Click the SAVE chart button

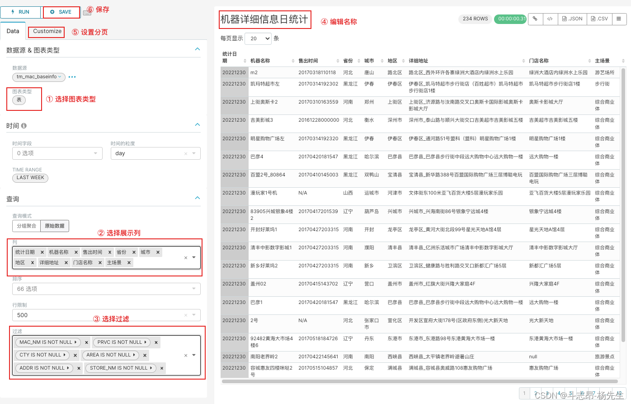click(x=61, y=12)
